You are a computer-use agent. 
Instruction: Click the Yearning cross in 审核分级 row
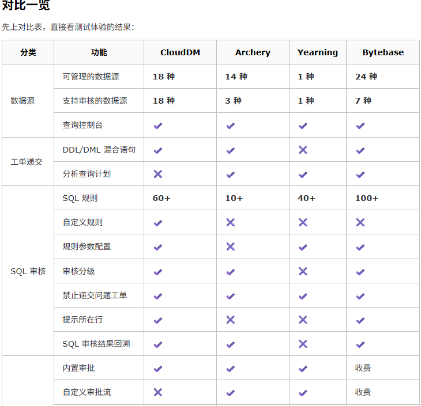pos(303,271)
